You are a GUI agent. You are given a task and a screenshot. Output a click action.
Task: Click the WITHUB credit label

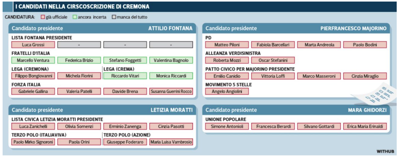(385, 151)
